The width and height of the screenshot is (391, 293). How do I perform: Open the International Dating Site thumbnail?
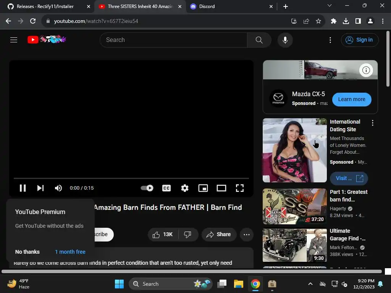pyautogui.click(x=294, y=150)
